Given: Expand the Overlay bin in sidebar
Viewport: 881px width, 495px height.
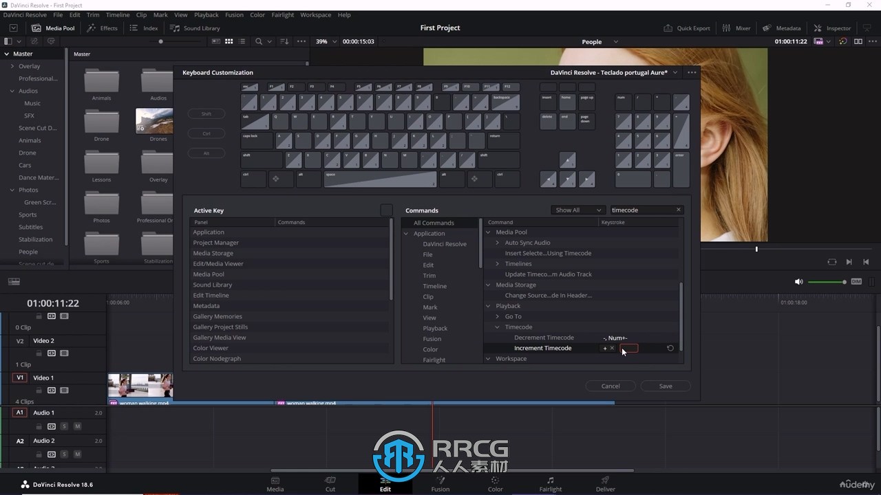Looking at the screenshot, I should click(12, 67).
